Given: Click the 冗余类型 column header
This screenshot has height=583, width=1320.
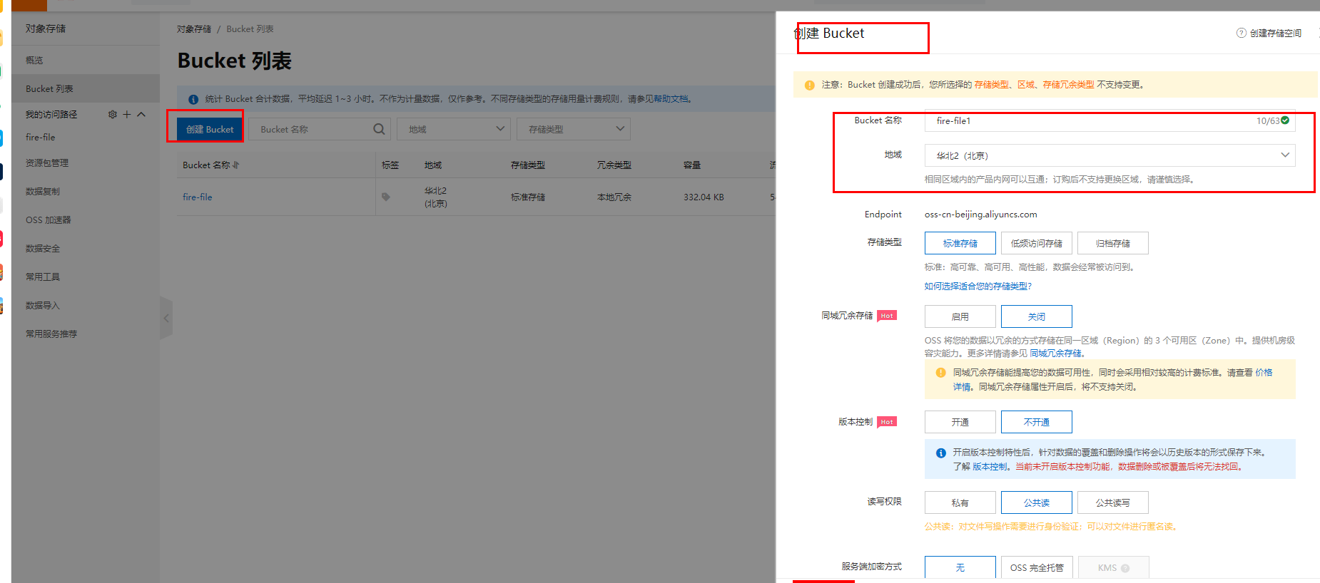Looking at the screenshot, I should click(x=614, y=165).
